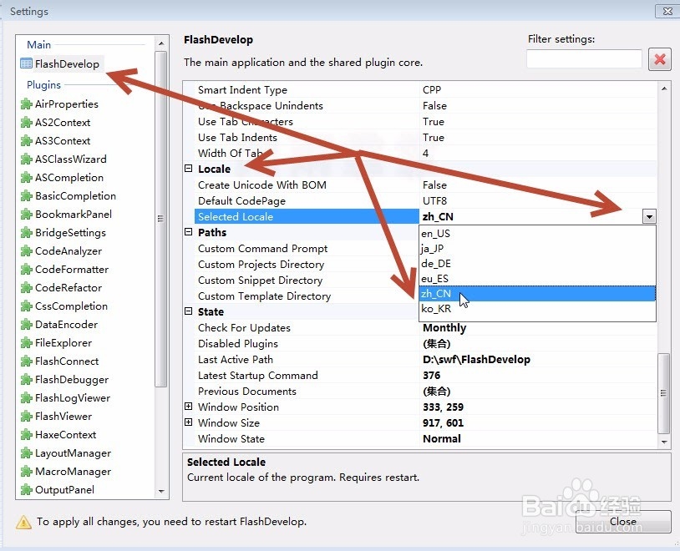Choose en_US from the locale list

pos(537,233)
